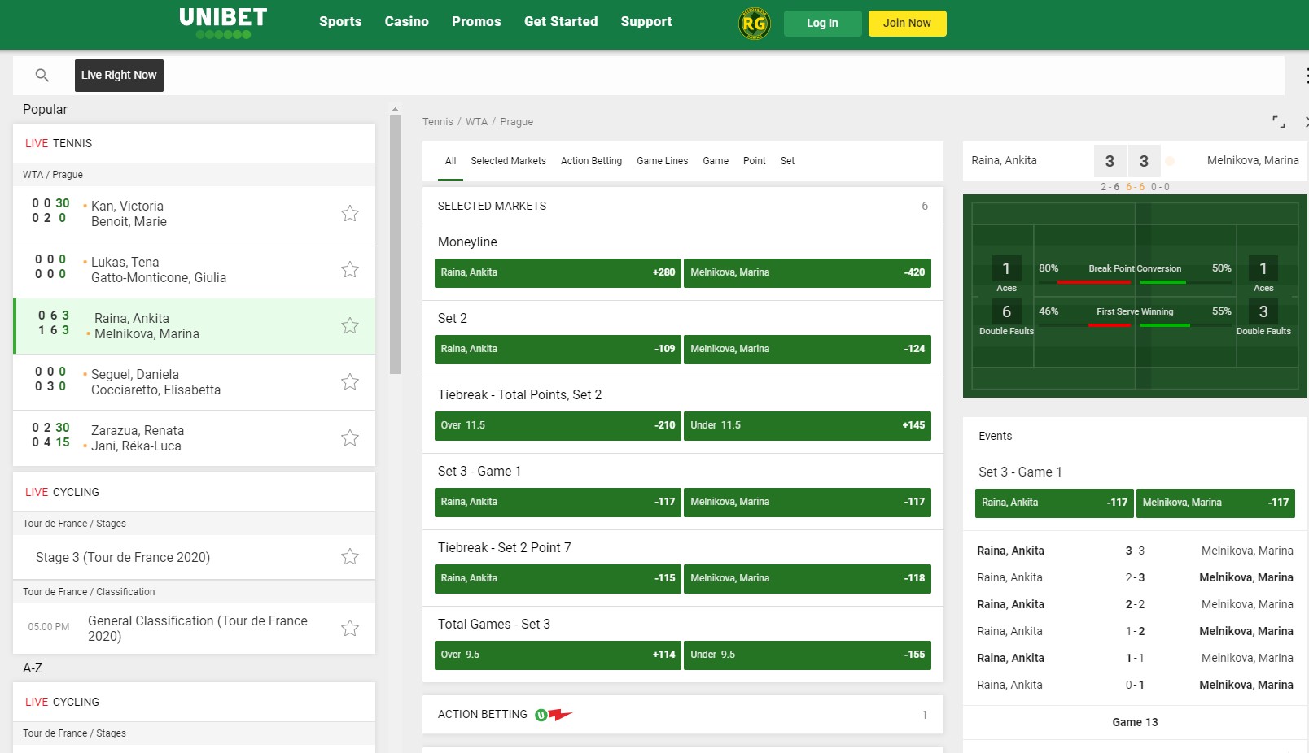The image size is (1309, 753).
Task: Favorite the Zarazua, Renata match star
Action: pyautogui.click(x=350, y=438)
